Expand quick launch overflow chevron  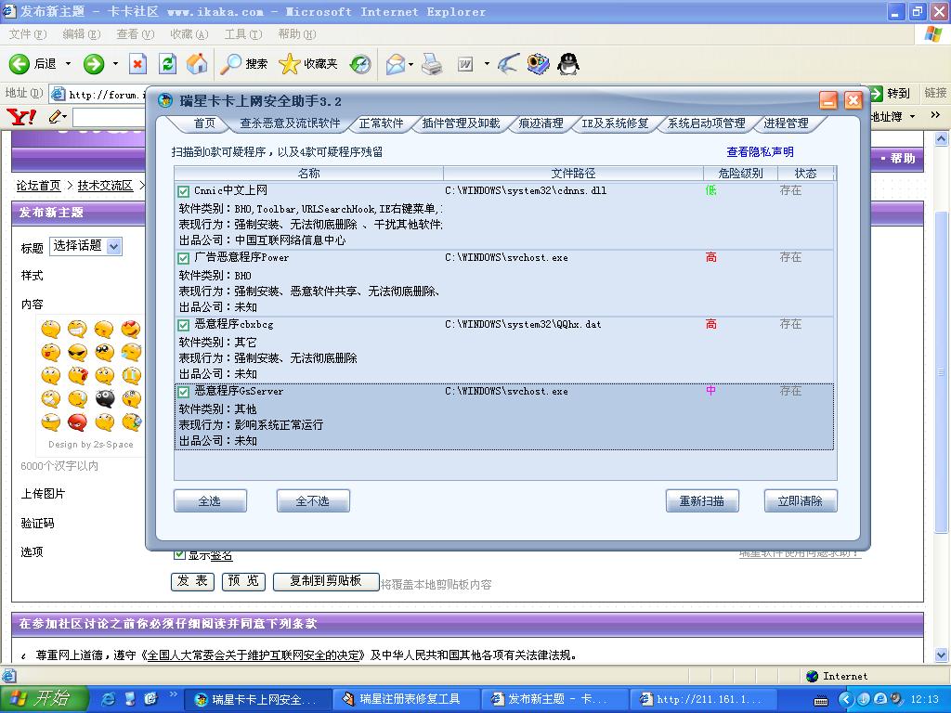point(174,694)
